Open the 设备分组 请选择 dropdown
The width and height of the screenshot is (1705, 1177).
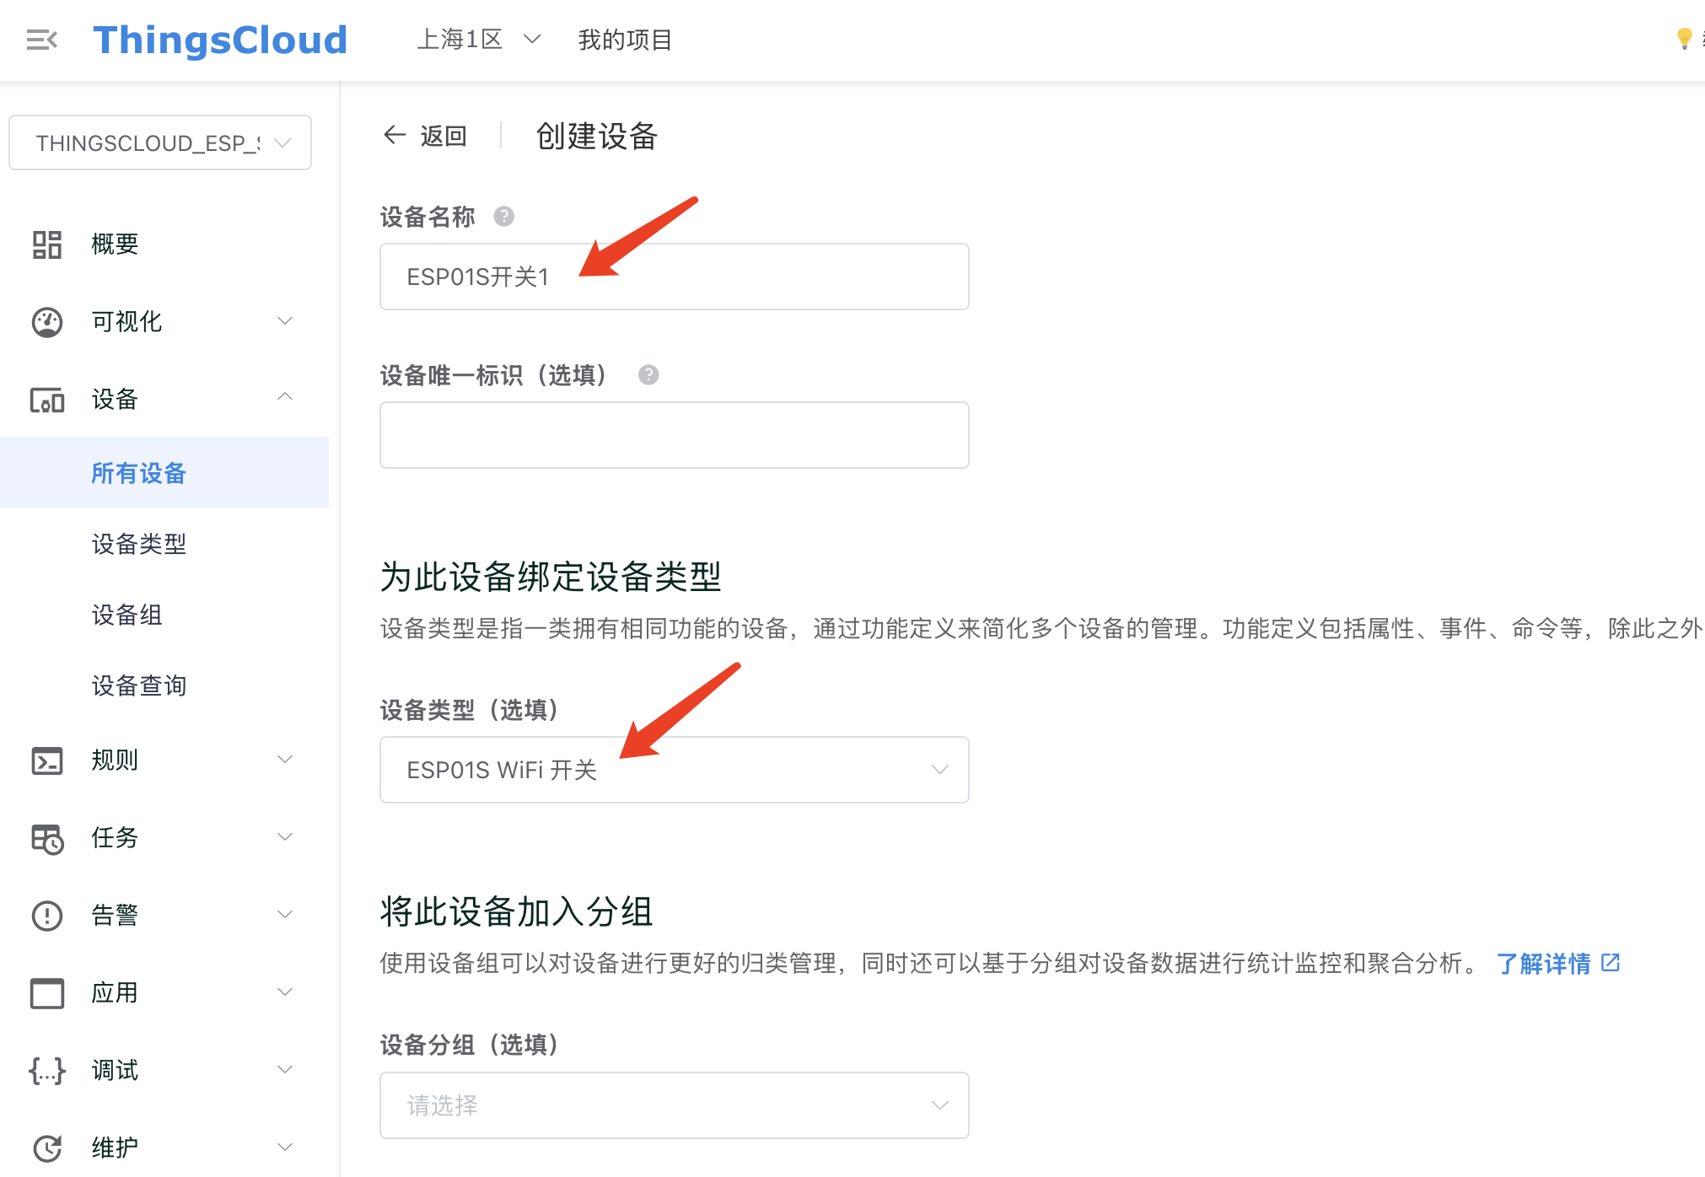point(675,1105)
